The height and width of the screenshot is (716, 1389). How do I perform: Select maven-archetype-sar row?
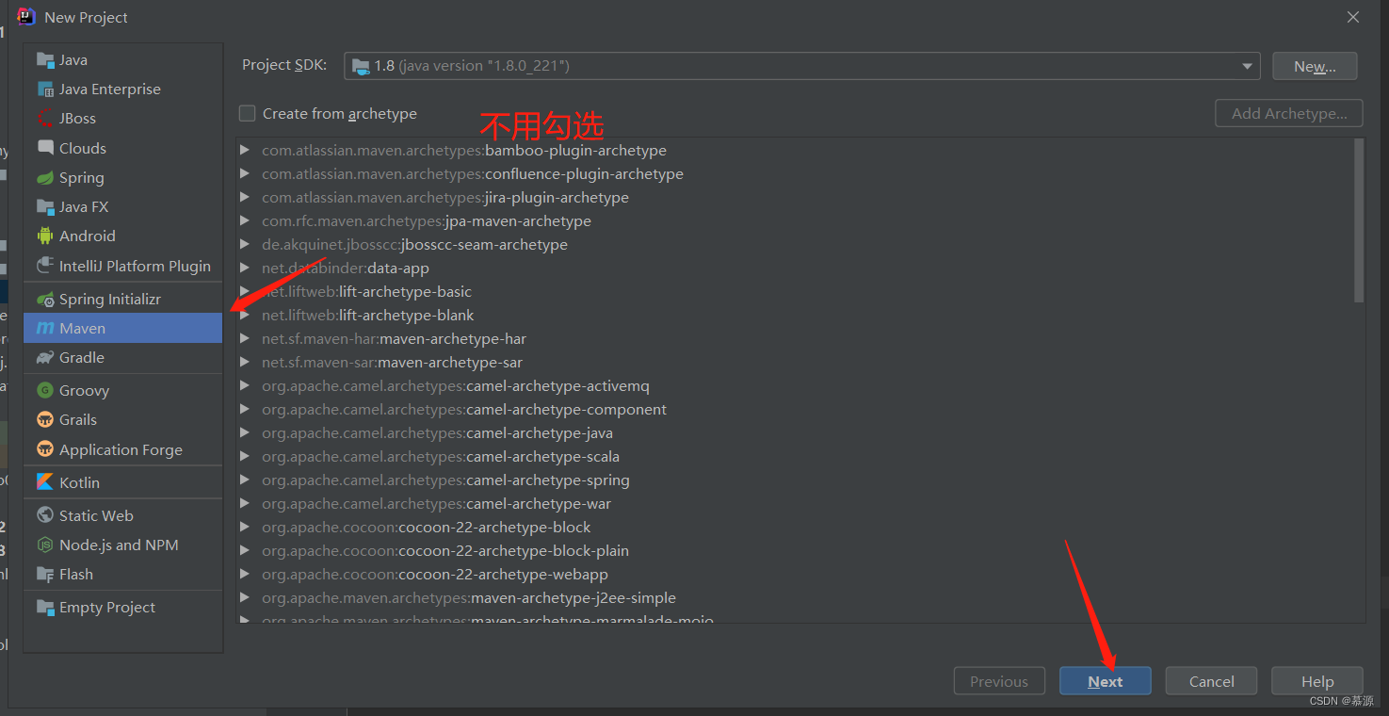[x=794, y=363]
